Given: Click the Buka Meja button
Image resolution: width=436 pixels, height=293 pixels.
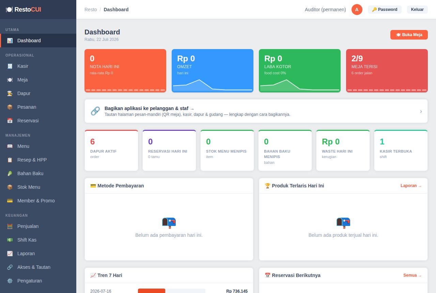Looking at the screenshot, I should coord(409,35).
